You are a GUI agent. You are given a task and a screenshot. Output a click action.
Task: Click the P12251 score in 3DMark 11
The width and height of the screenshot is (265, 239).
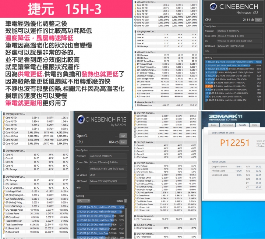point(234,143)
